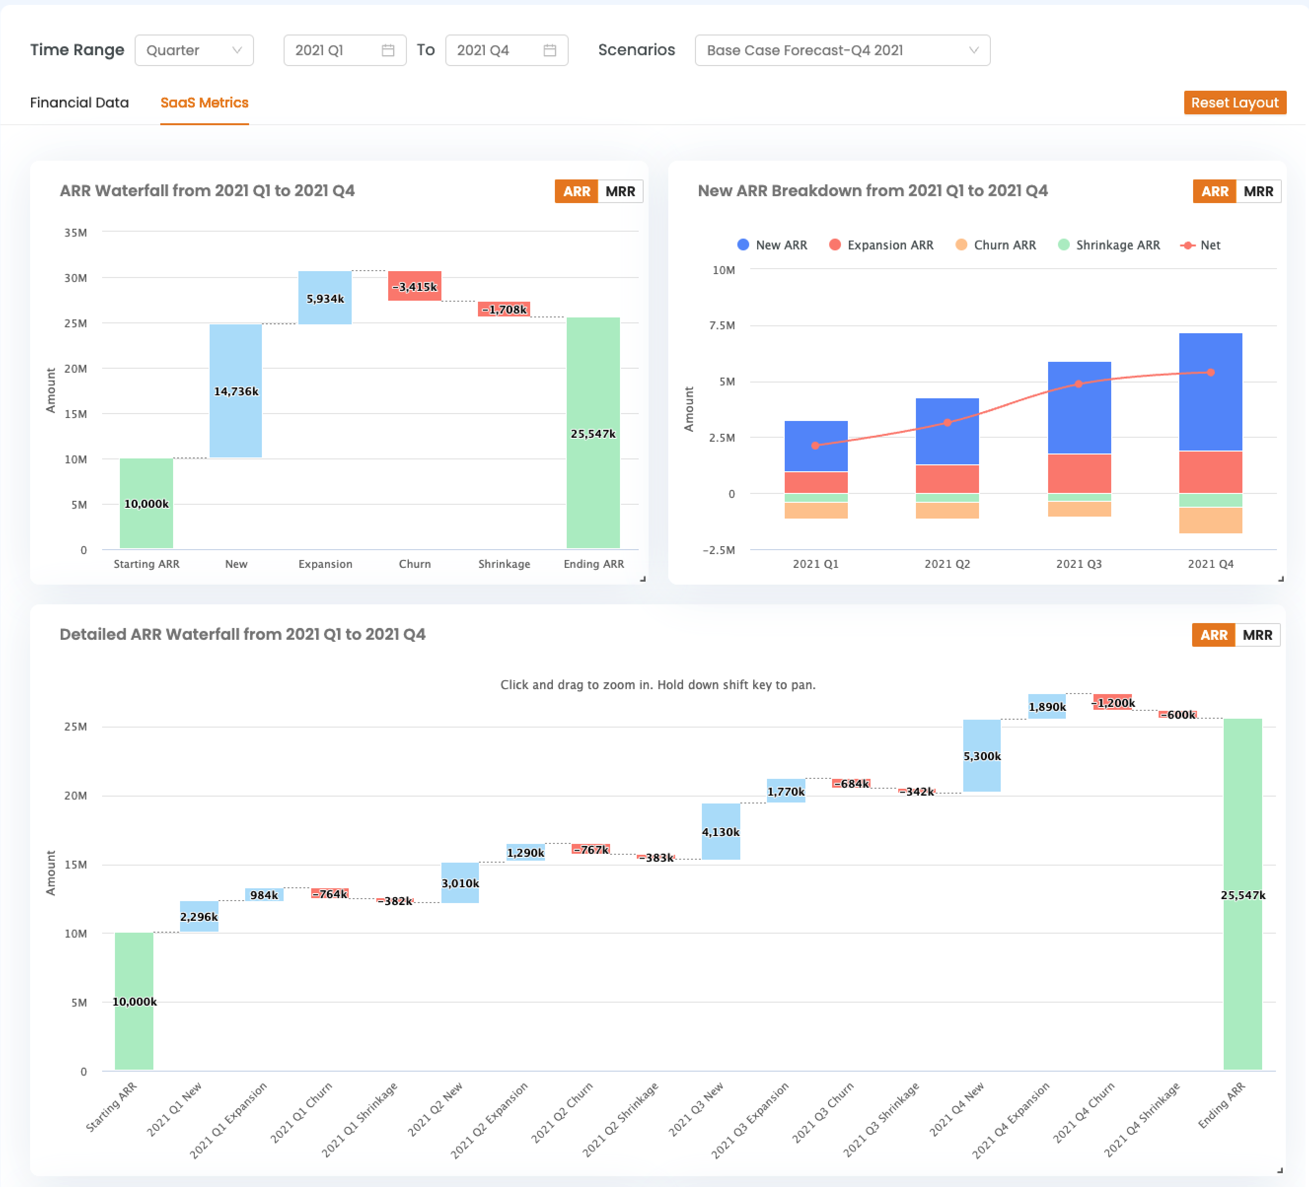Open the Quarter time range dropdown
Image resolution: width=1309 pixels, height=1187 pixels.
pos(193,50)
